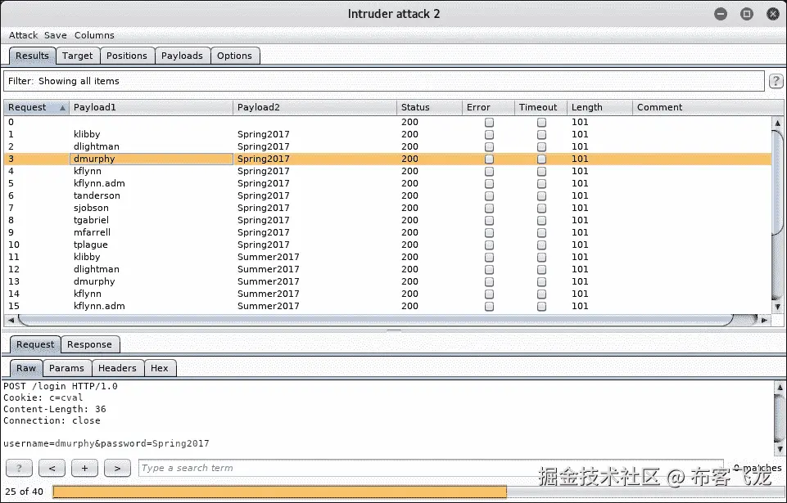Go to previous search match button
This screenshot has width=787, height=503.
pyautogui.click(x=52, y=468)
